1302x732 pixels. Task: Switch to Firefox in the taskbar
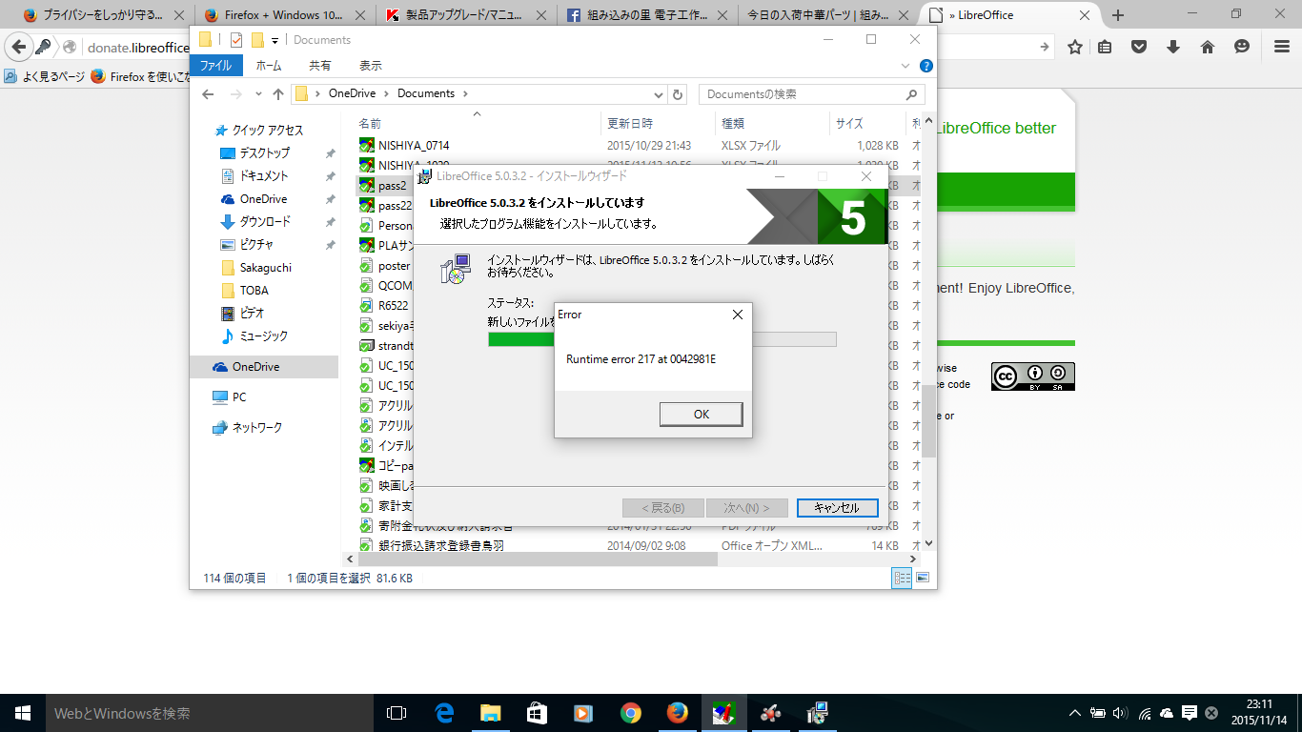pos(677,713)
